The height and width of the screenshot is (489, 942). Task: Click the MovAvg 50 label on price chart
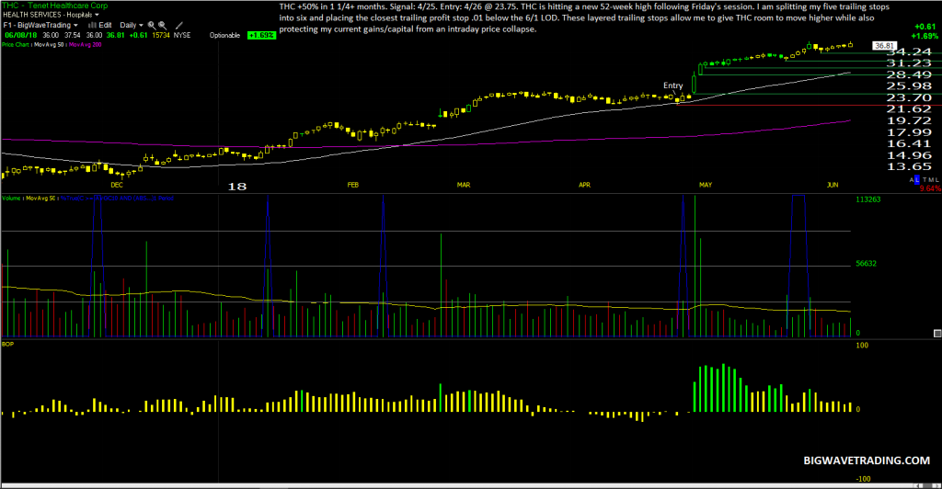pos(49,44)
